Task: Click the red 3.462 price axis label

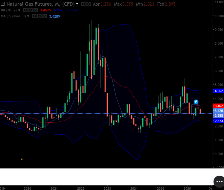Action: (218, 106)
